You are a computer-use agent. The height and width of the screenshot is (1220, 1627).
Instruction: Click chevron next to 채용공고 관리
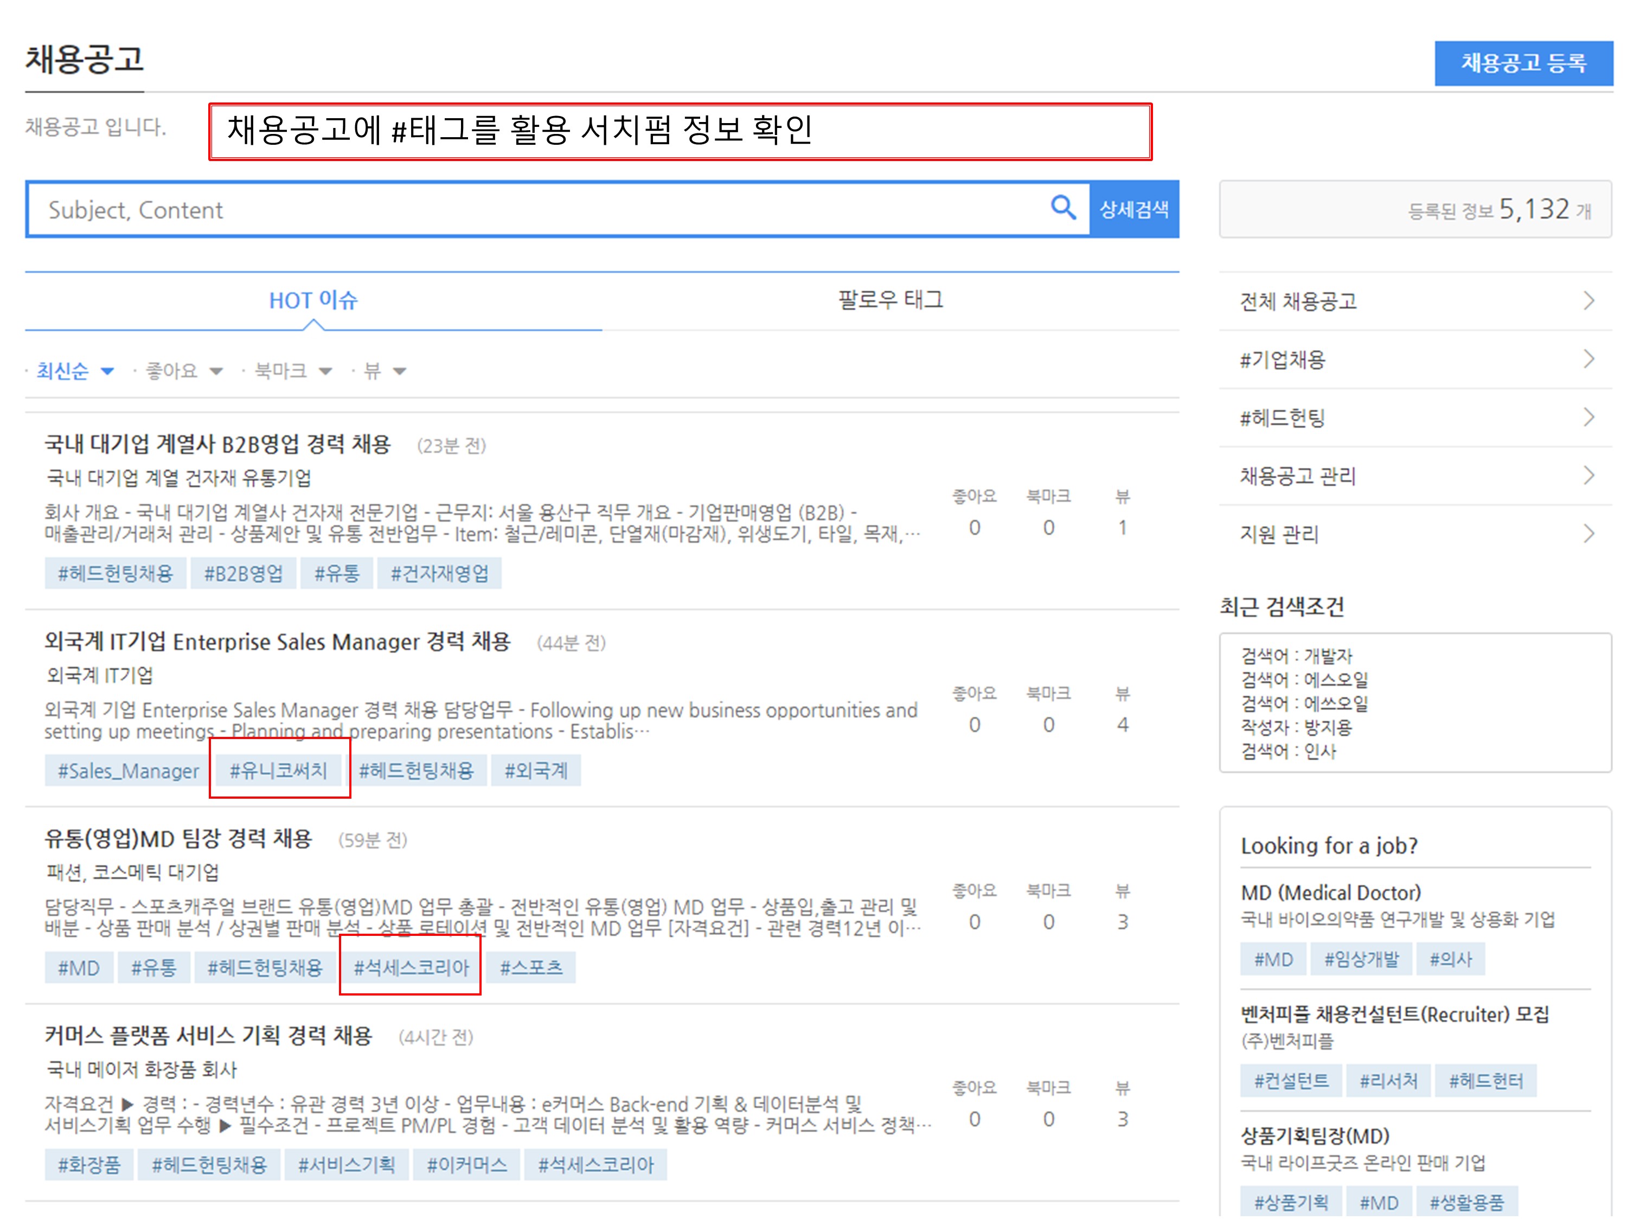pyautogui.click(x=1588, y=476)
